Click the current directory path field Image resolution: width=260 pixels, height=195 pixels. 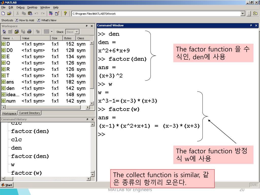[156, 14]
